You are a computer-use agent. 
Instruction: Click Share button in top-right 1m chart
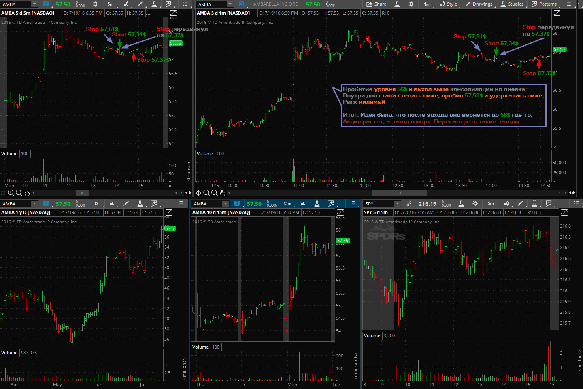377,4
